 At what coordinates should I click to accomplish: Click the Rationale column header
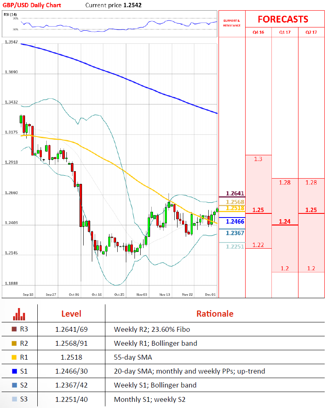tap(215, 313)
